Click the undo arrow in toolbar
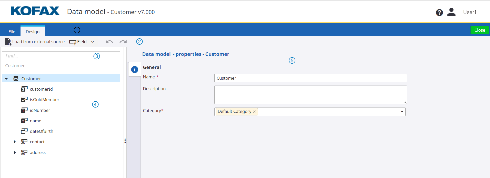The image size is (490, 178). (x=109, y=42)
